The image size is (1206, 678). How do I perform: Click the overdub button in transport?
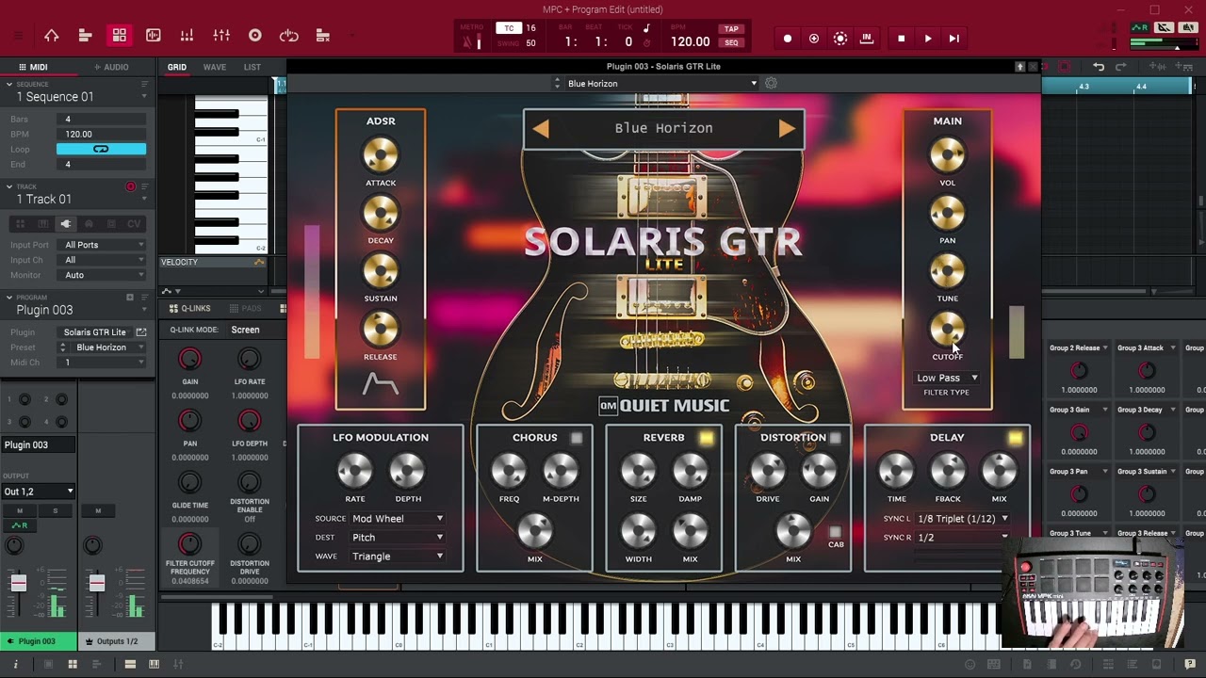click(814, 39)
